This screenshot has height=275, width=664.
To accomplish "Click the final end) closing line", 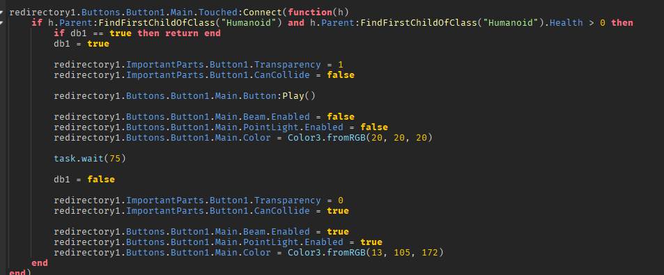I will click(20, 272).
